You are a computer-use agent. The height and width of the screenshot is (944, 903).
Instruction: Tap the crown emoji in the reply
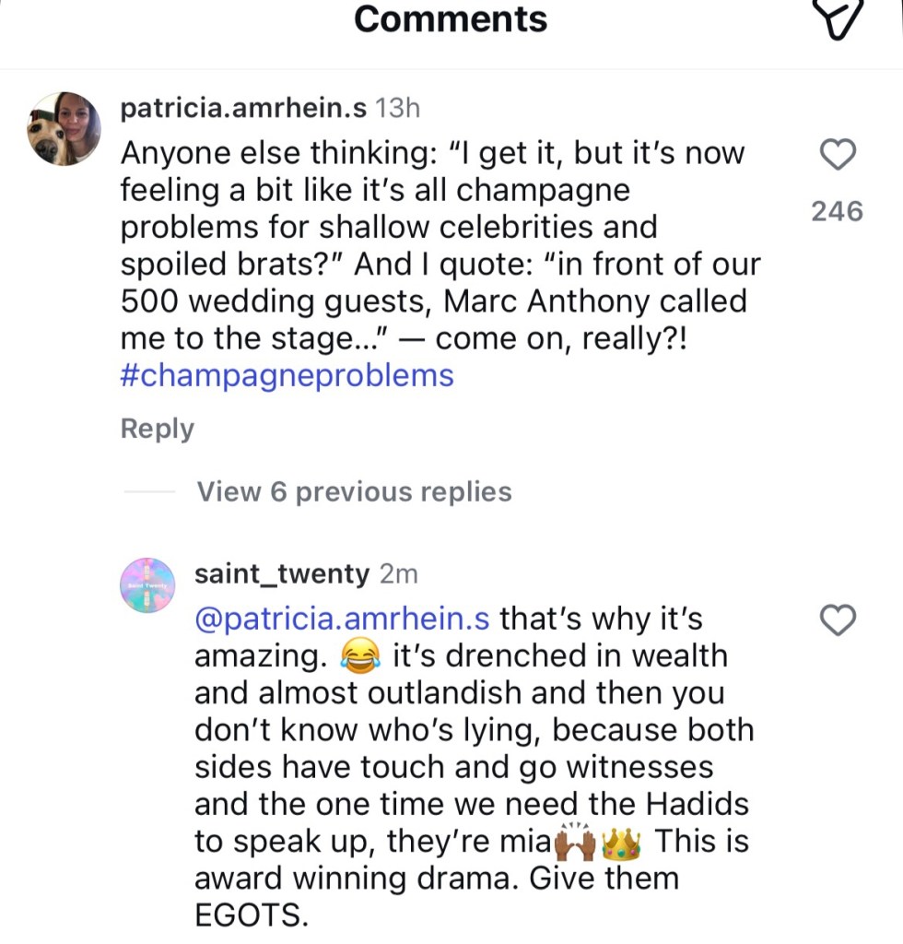pos(621,842)
